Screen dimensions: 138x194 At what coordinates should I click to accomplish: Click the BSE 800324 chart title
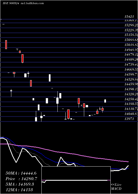(x=11, y=3)
